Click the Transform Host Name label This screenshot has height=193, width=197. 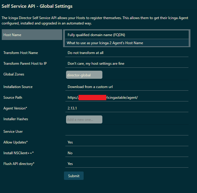21,53
